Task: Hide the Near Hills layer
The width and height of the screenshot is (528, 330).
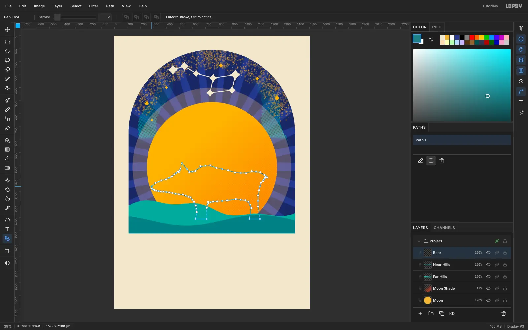Action: click(488, 265)
